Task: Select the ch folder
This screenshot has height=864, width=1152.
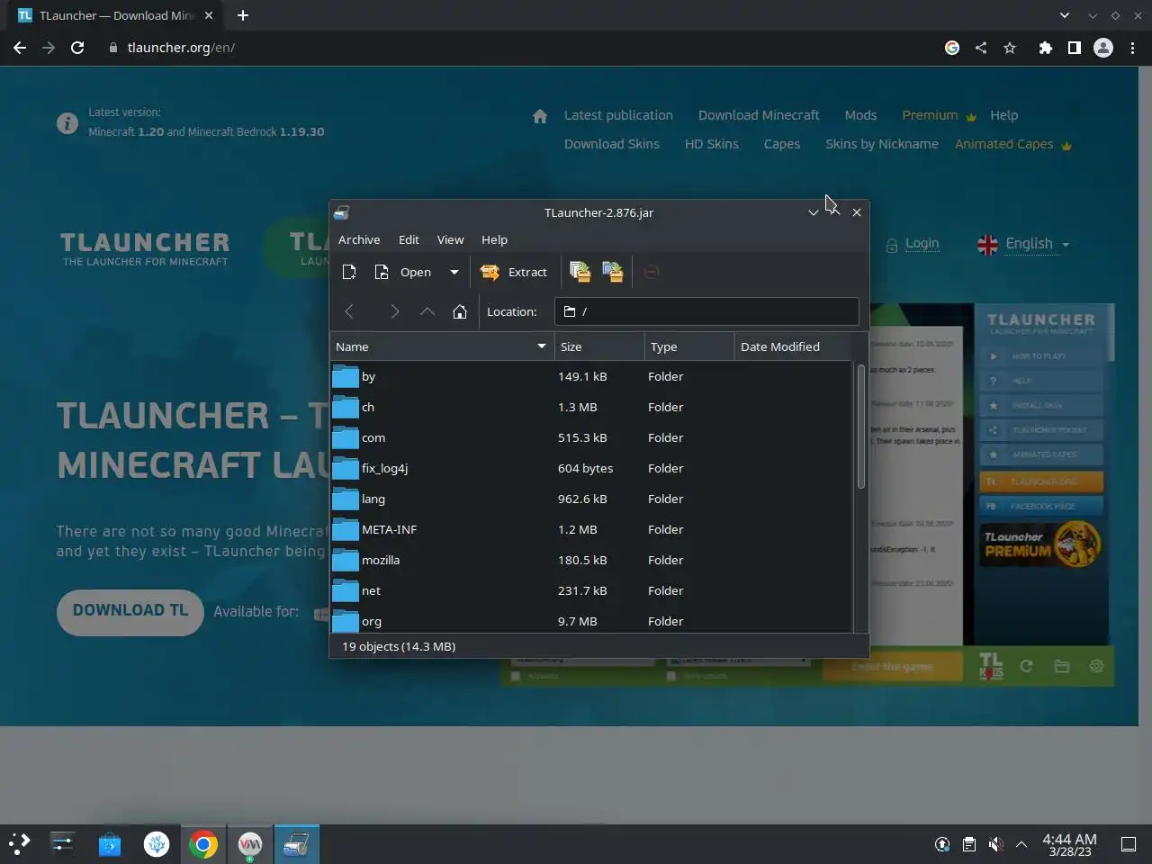Action: (590, 407)
